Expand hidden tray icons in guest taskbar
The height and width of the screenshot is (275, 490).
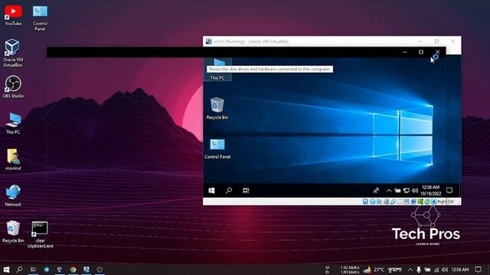click(x=389, y=190)
